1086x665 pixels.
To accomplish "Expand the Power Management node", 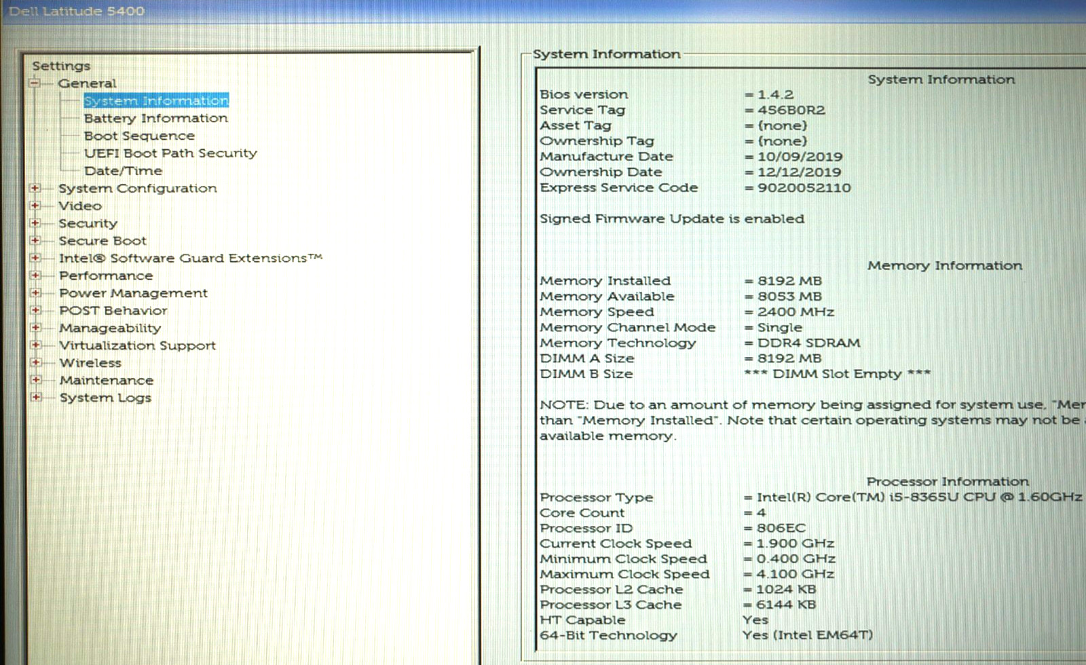I will click(35, 292).
